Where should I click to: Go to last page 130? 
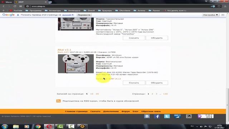pos(165,94)
